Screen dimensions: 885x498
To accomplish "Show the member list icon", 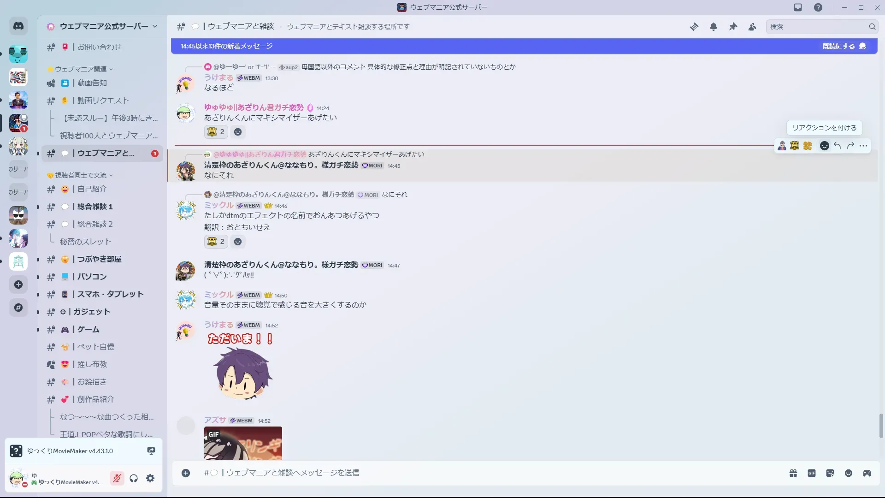I will pos(752,27).
